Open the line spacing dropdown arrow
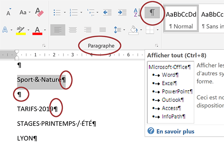 click(124, 30)
